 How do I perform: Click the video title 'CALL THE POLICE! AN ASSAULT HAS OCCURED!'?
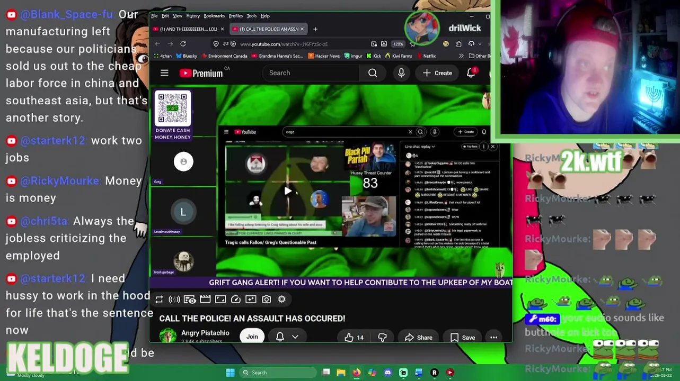tap(252, 319)
